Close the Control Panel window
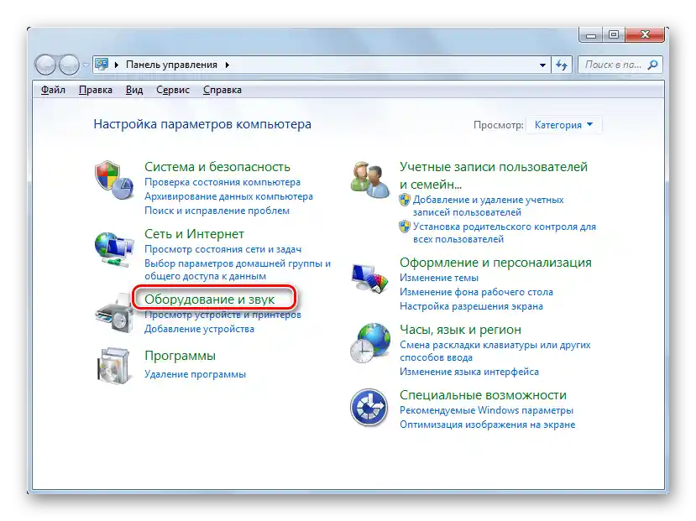The height and width of the screenshot is (521, 696). (645, 35)
